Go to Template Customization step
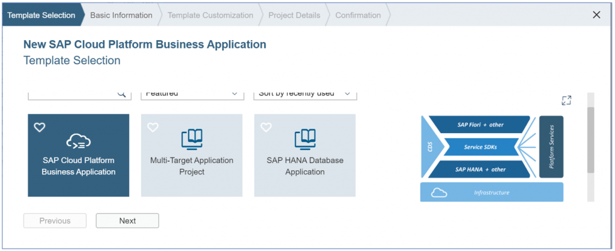The height and width of the screenshot is (251, 615). 210,15
